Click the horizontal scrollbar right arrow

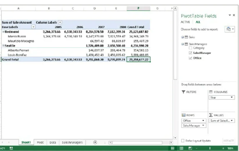pos(171,143)
